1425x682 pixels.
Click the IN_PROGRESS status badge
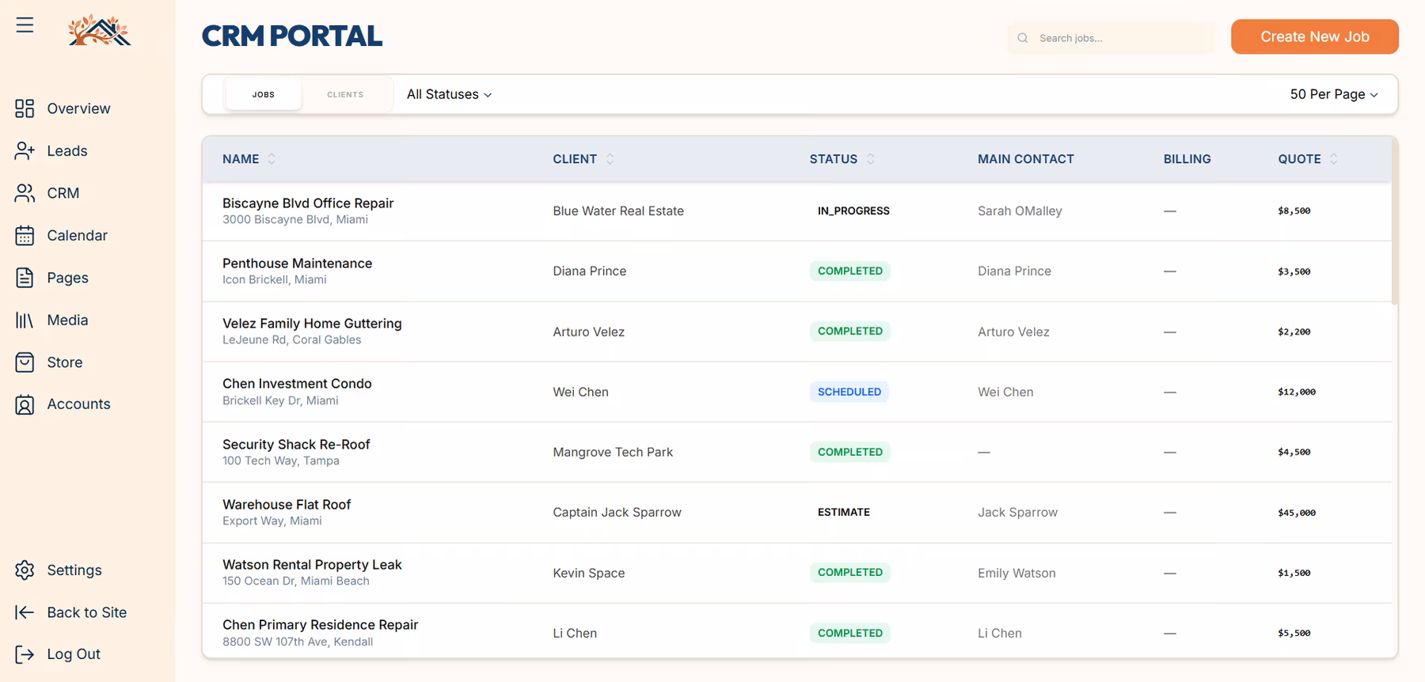(853, 211)
